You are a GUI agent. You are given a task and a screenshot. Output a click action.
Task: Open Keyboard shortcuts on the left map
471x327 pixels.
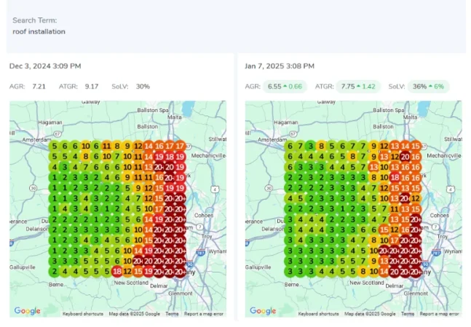coord(84,314)
